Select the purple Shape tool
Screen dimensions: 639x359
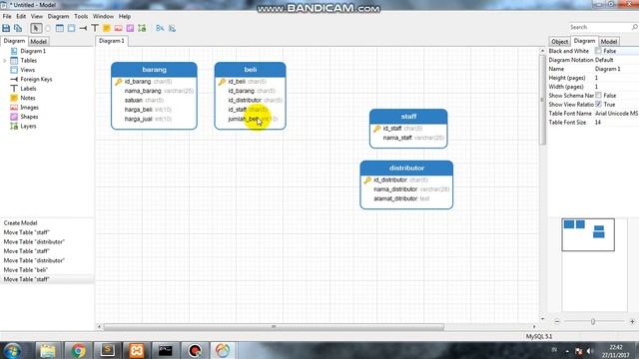pos(130,28)
